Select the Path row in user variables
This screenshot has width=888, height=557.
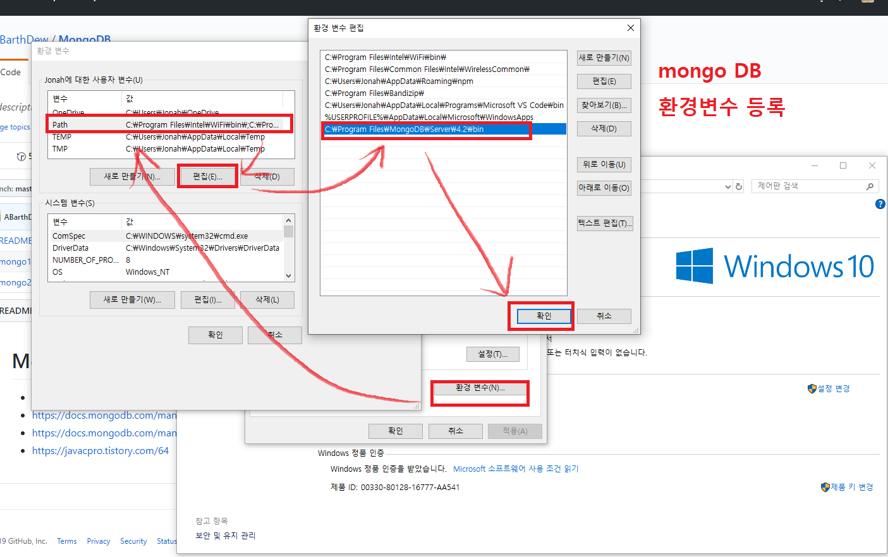click(171, 124)
